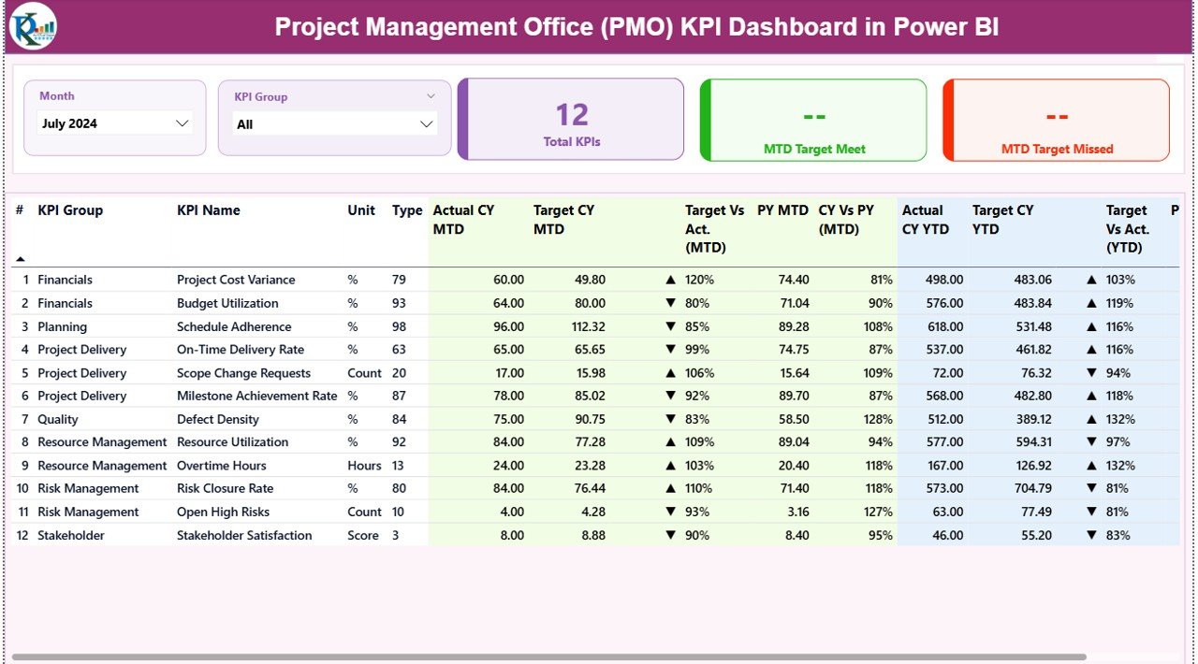
Task: Click the chevron icon on the KPI Group slicer header
Action: click(431, 95)
